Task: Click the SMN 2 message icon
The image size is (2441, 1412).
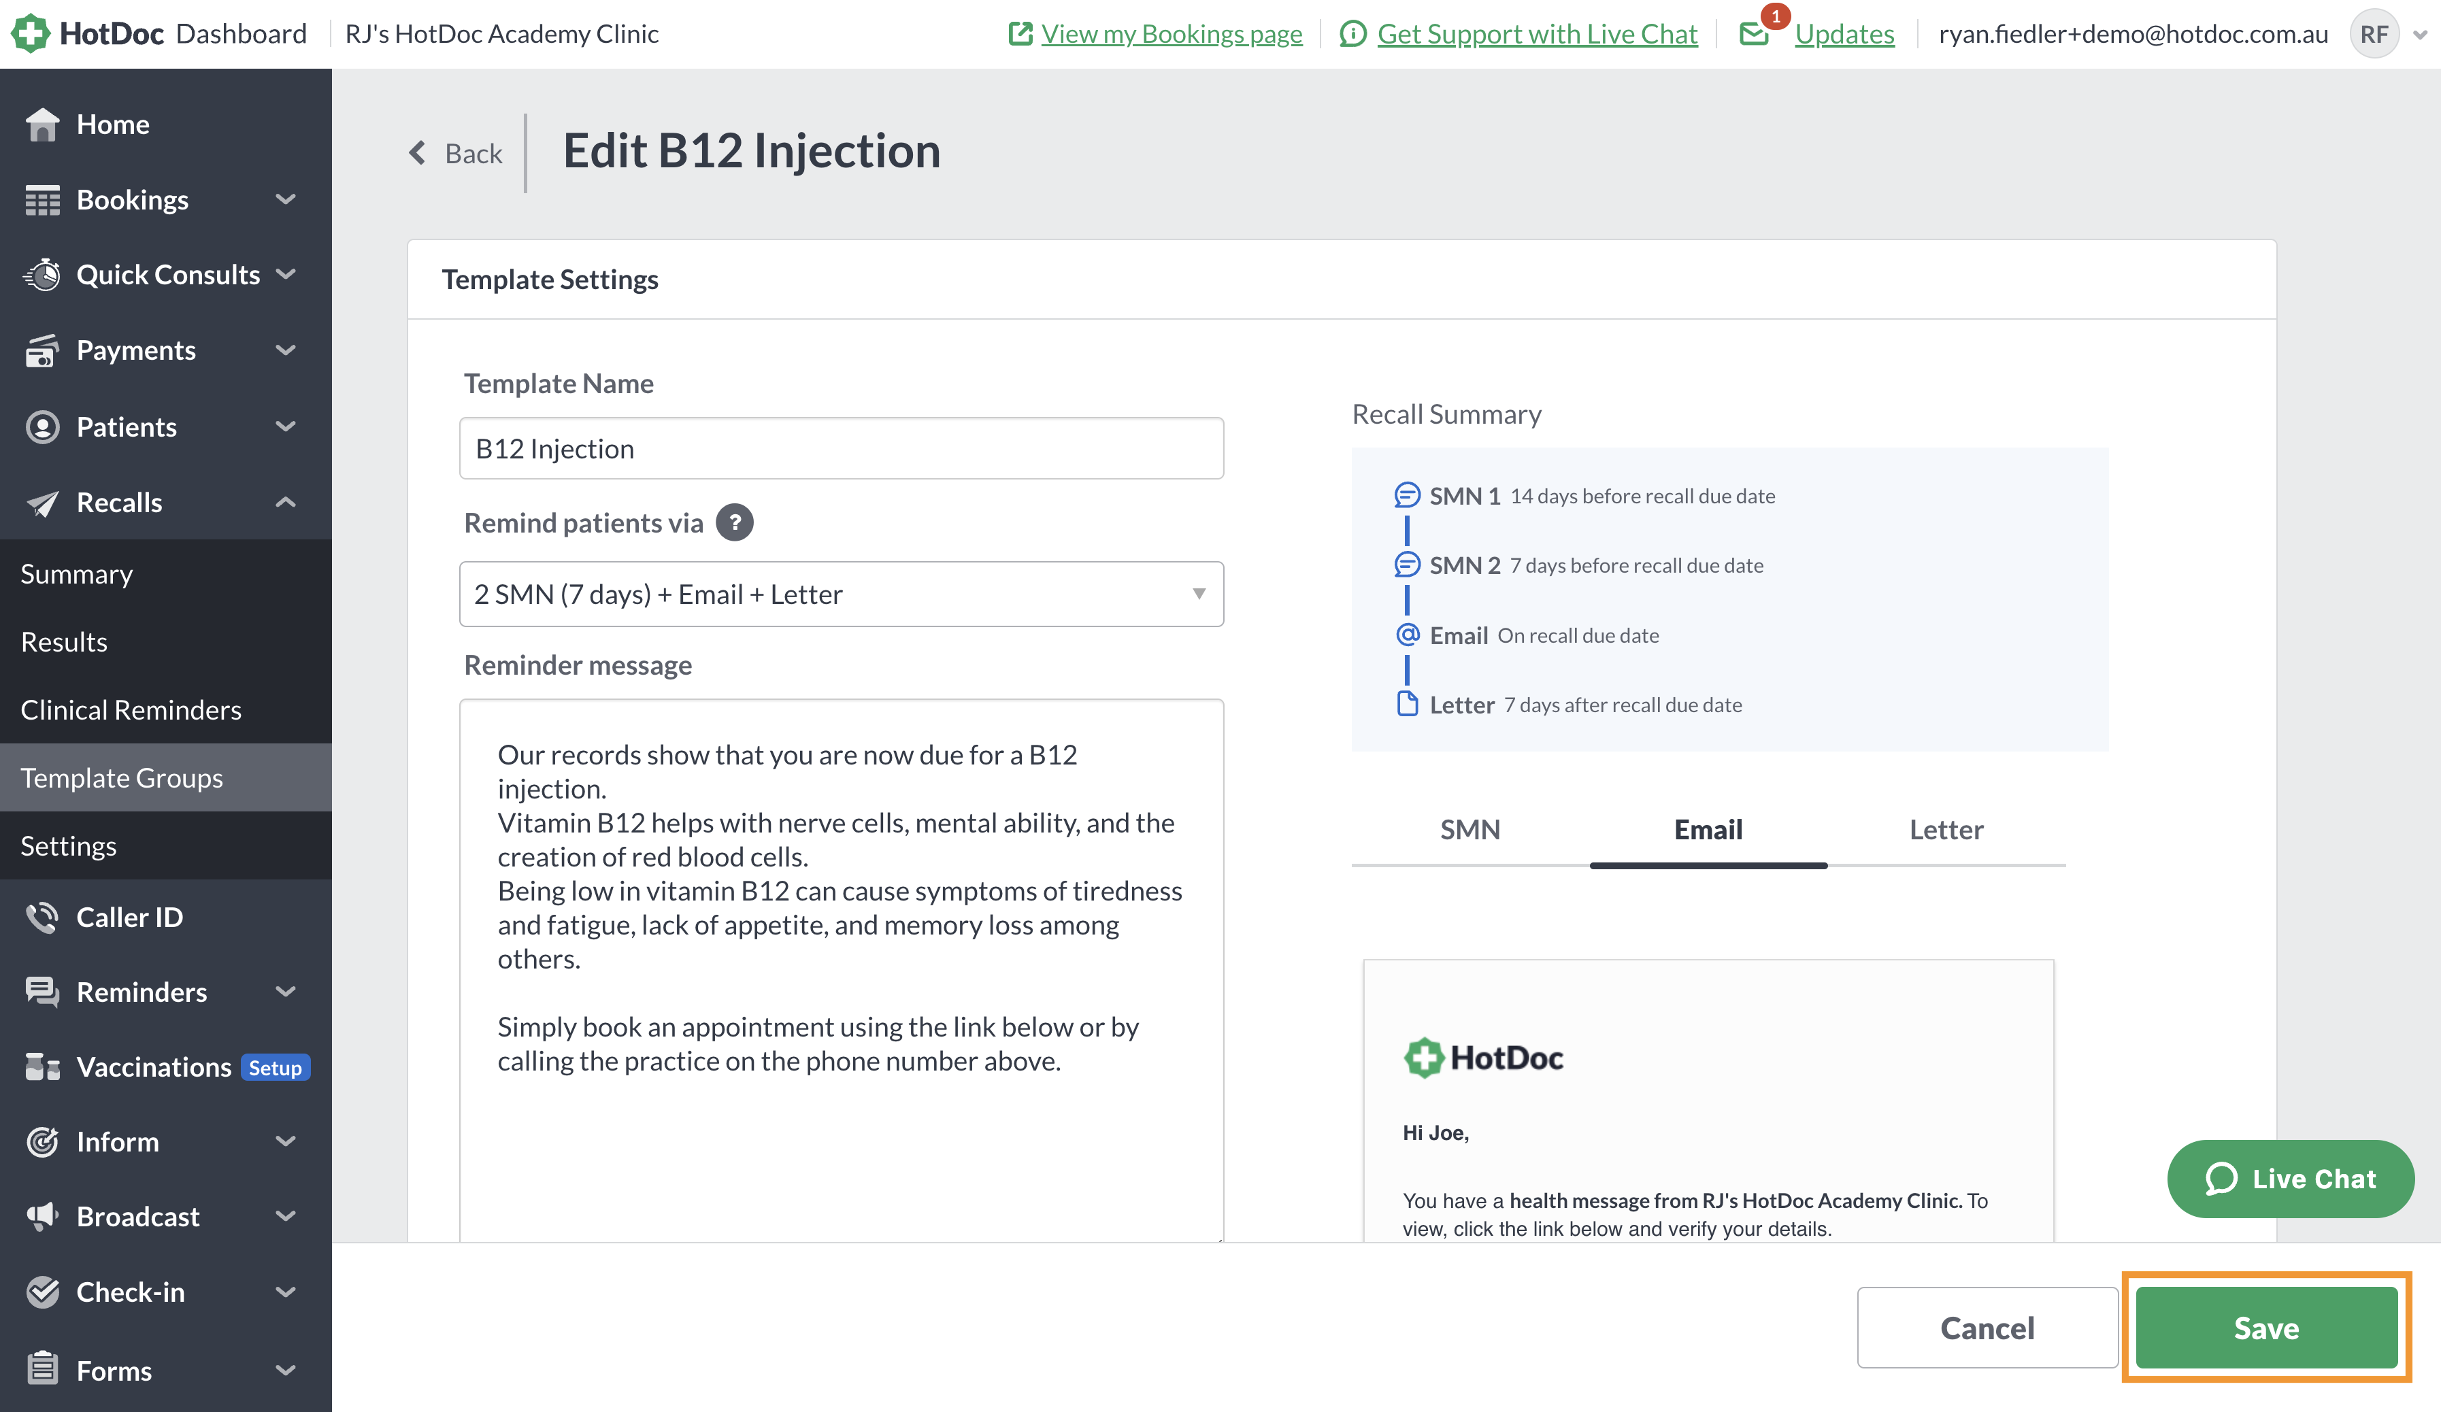Action: click(1406, 565)
